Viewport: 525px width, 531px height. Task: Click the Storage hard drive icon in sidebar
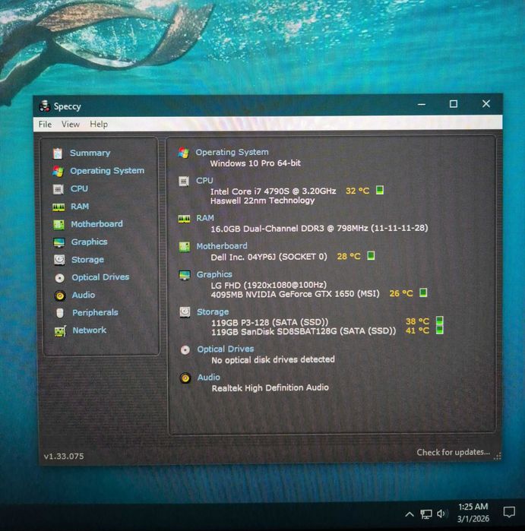[59, 260]
